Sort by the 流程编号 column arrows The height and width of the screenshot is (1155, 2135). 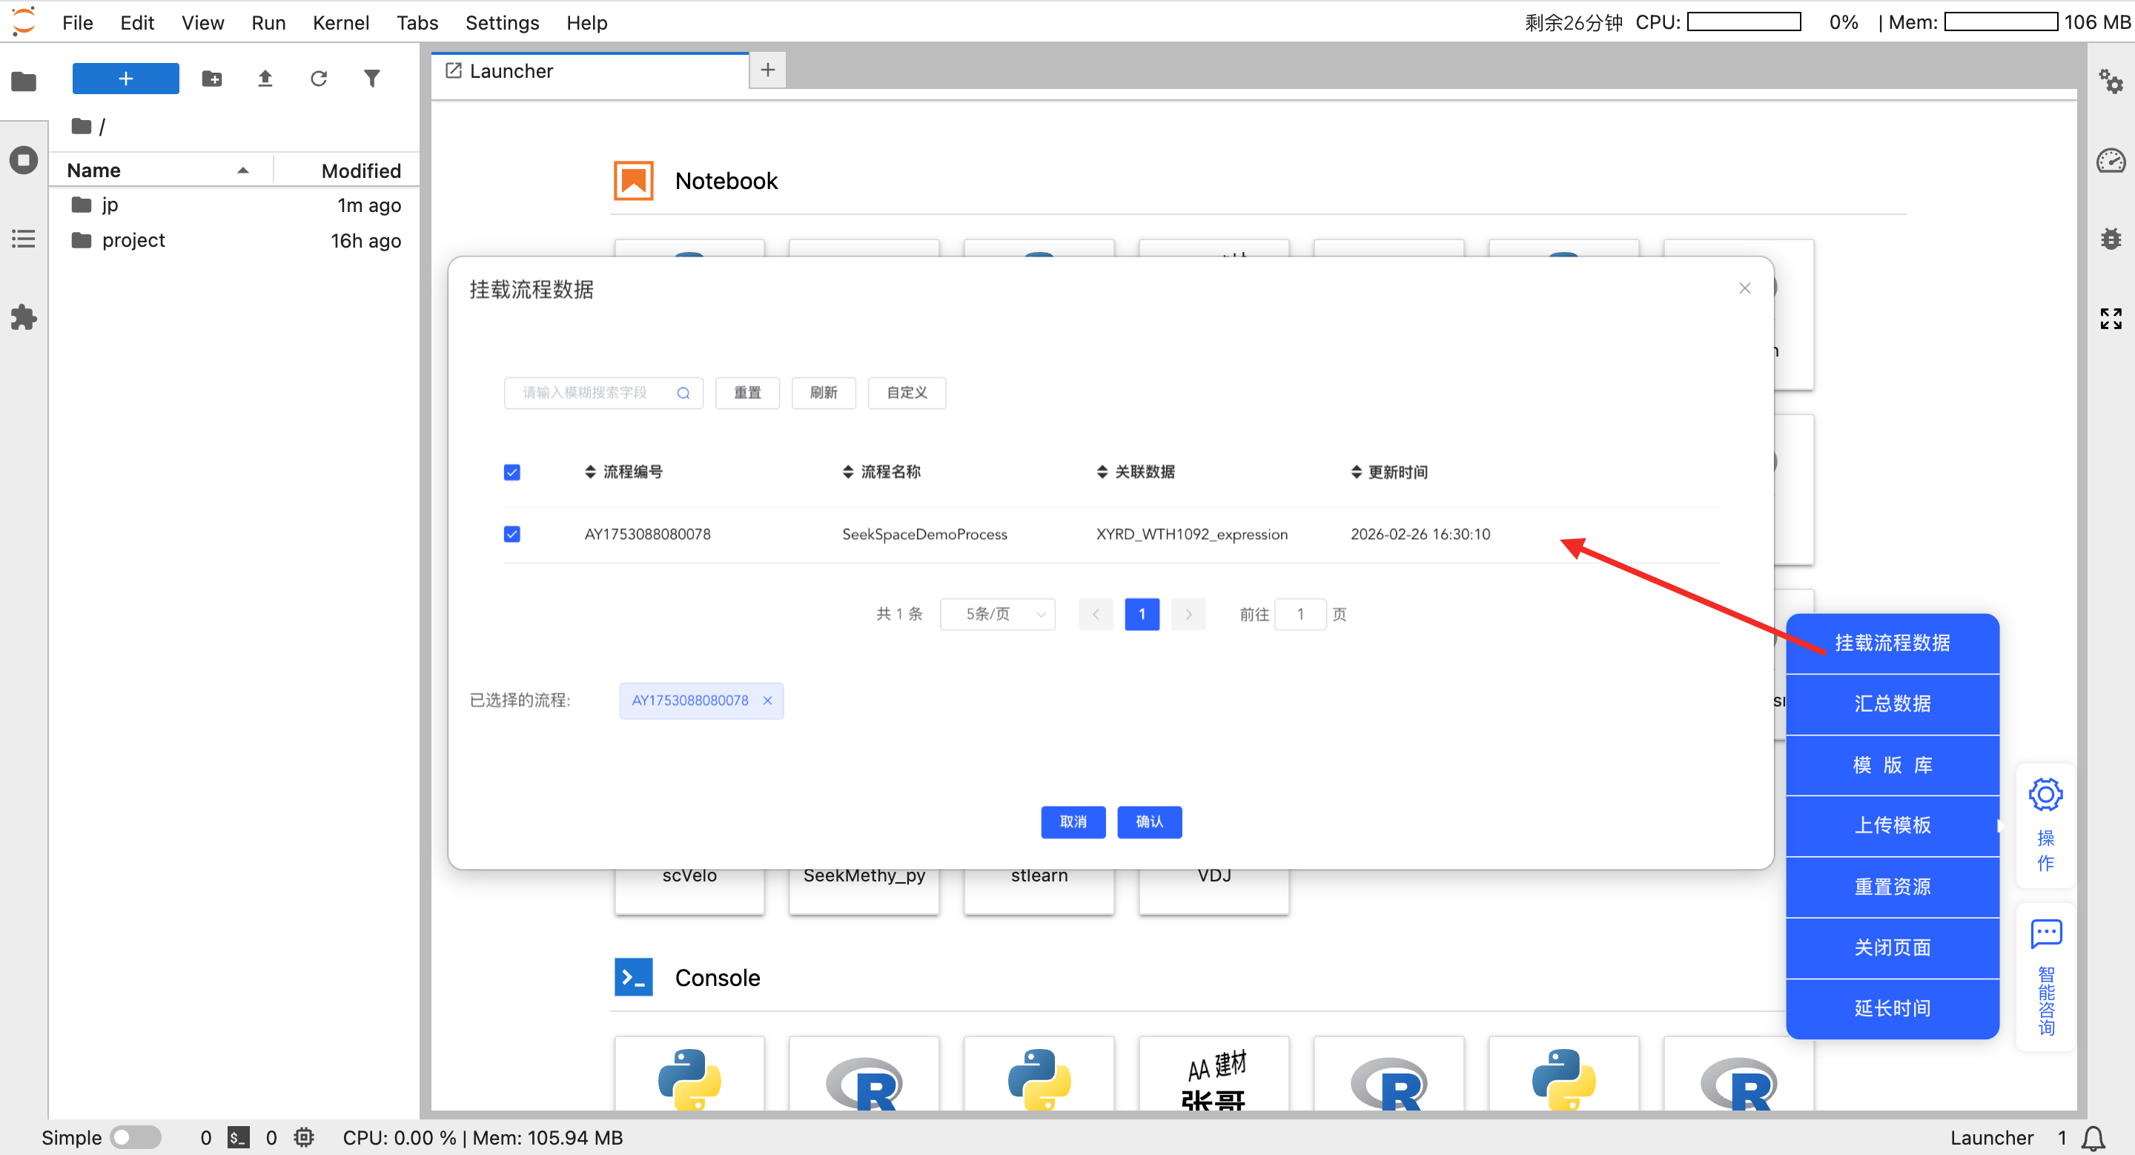(590, 472)
